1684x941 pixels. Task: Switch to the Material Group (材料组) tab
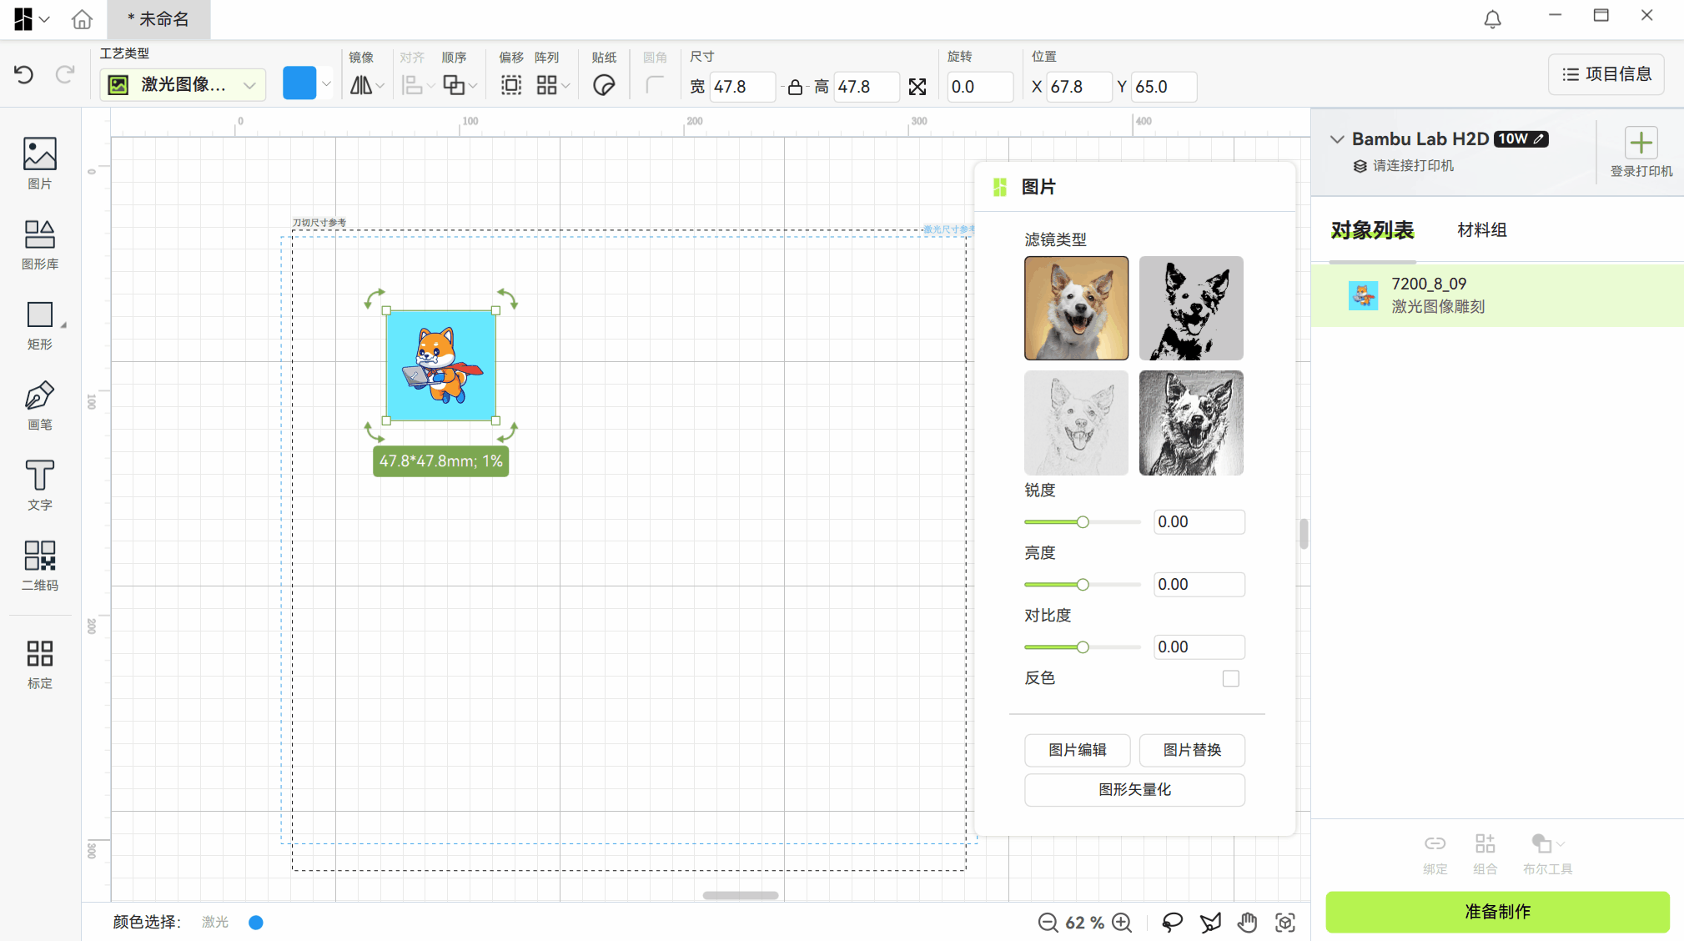click(x=1481, y=230)
